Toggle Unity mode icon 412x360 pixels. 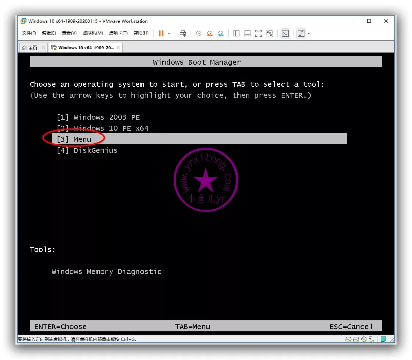pyautogui.click(x=270, y=33)
